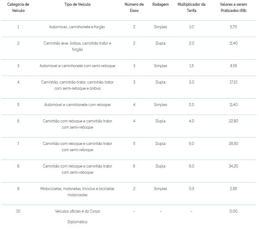Select the 17,10 value in category 4
Screen dimensions: 259x229
(233, 82)
